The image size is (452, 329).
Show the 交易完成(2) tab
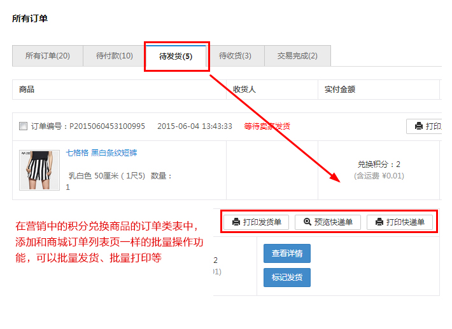click(x=297, y=56)
